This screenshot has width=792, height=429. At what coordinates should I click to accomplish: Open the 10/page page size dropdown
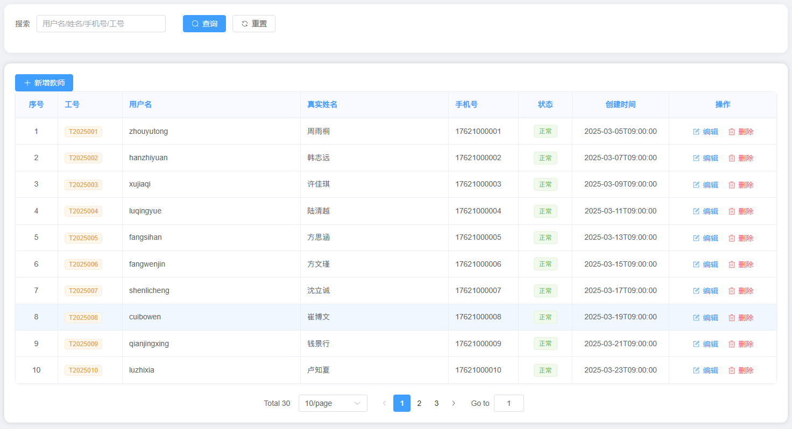333,403
